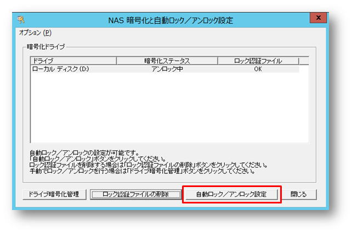The image size is (352, 233).
Task: Open the オプション (P) menu
Action: tap(35, 33)
